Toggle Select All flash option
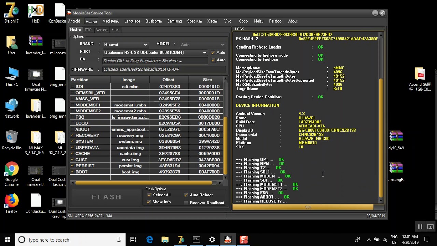Screen dimensions: 437x246 [x=149, y=195]
